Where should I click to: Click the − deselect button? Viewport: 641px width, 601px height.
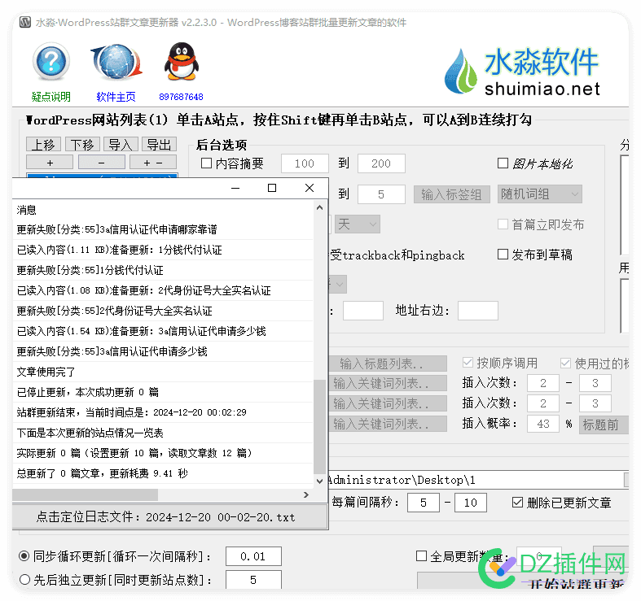101,162
